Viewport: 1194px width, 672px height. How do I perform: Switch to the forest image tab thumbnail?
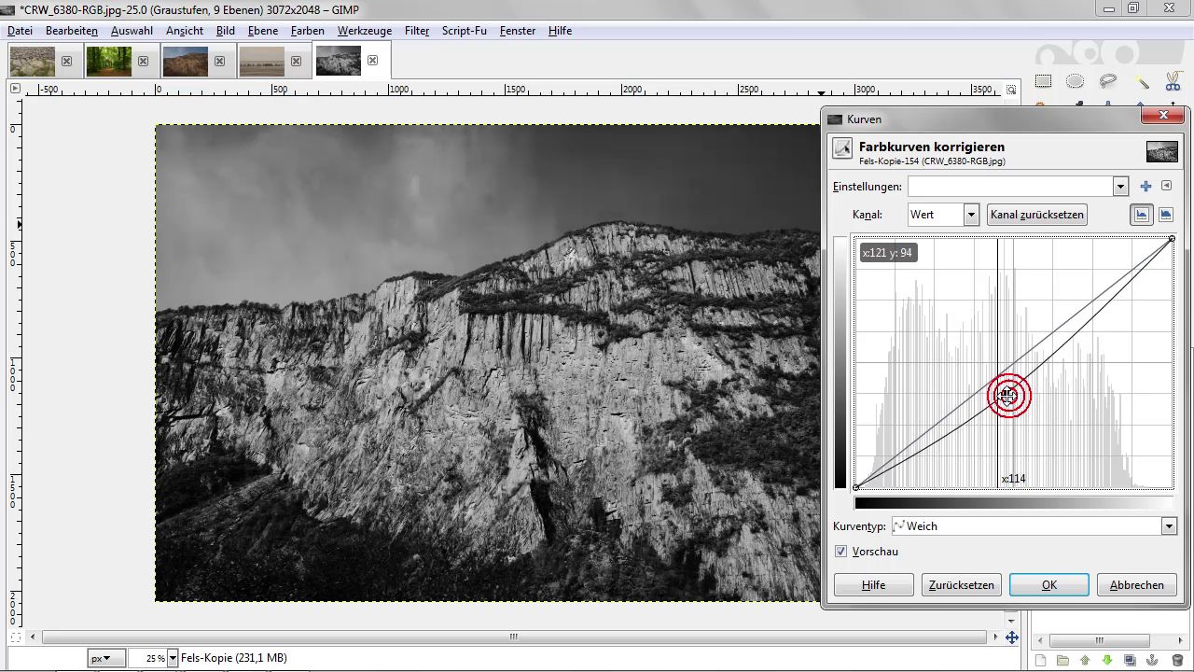tap(108, 62)
